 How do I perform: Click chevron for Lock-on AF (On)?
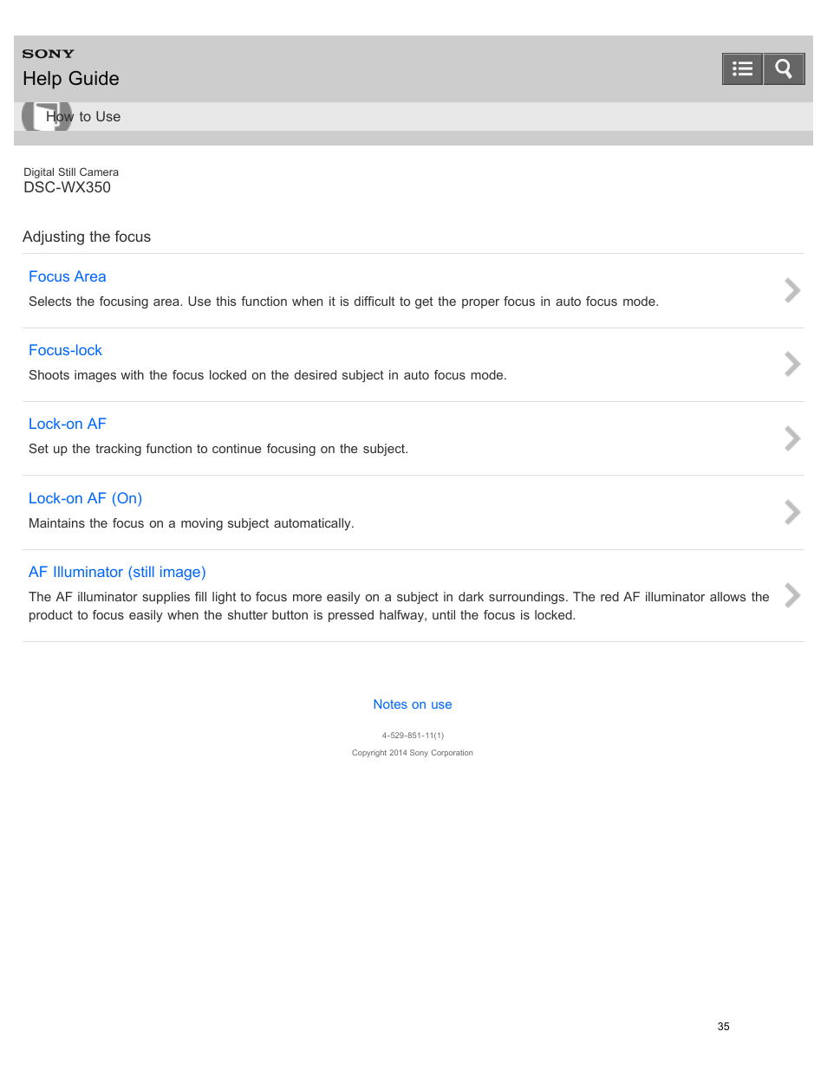791,512
